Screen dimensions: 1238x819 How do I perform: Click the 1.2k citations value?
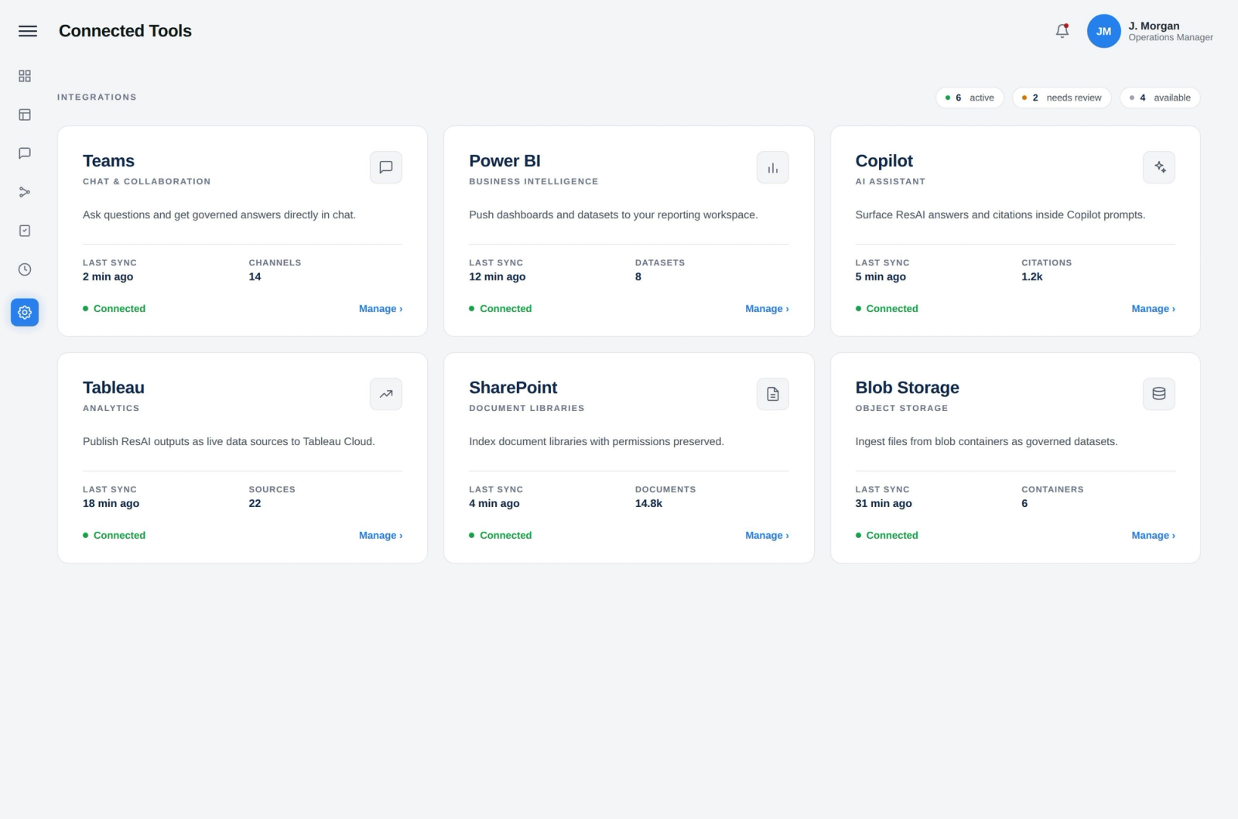point(1031,276)
